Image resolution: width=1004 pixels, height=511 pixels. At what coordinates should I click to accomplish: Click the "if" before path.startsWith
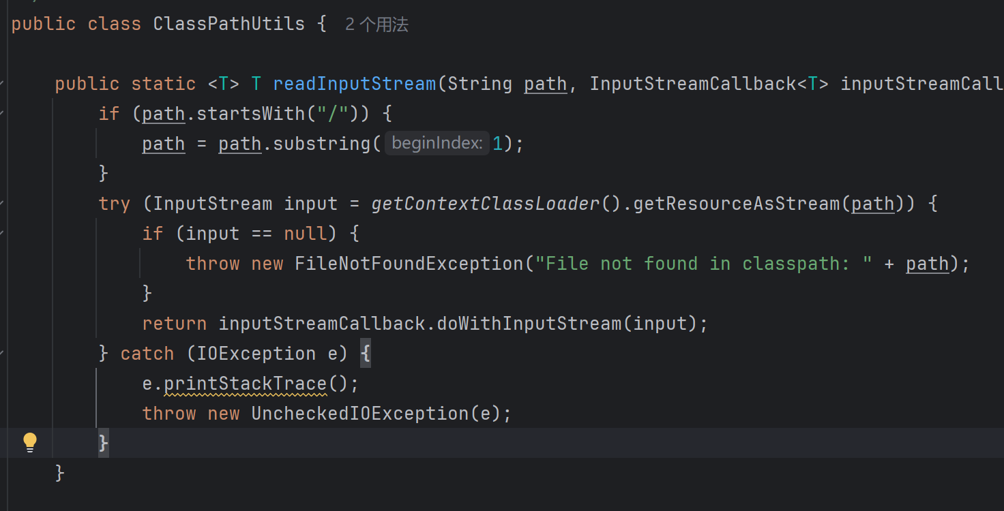[109, 114]
